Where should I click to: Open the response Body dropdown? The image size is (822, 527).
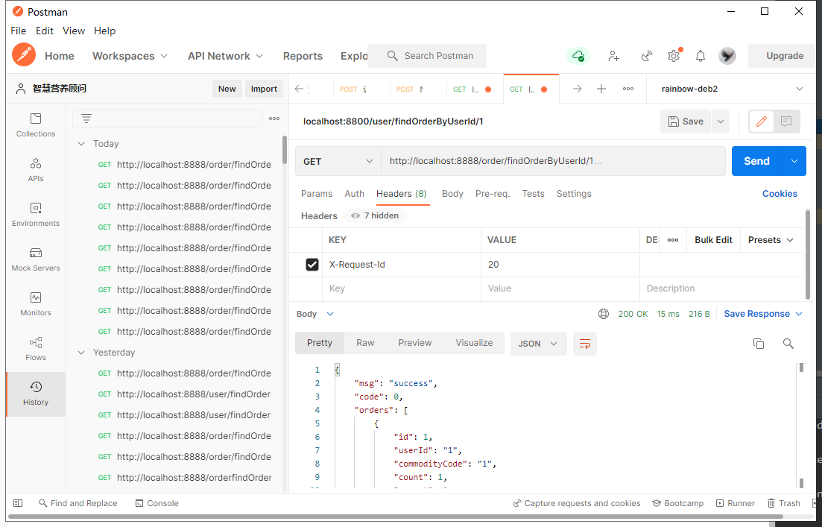pos(315,314)
